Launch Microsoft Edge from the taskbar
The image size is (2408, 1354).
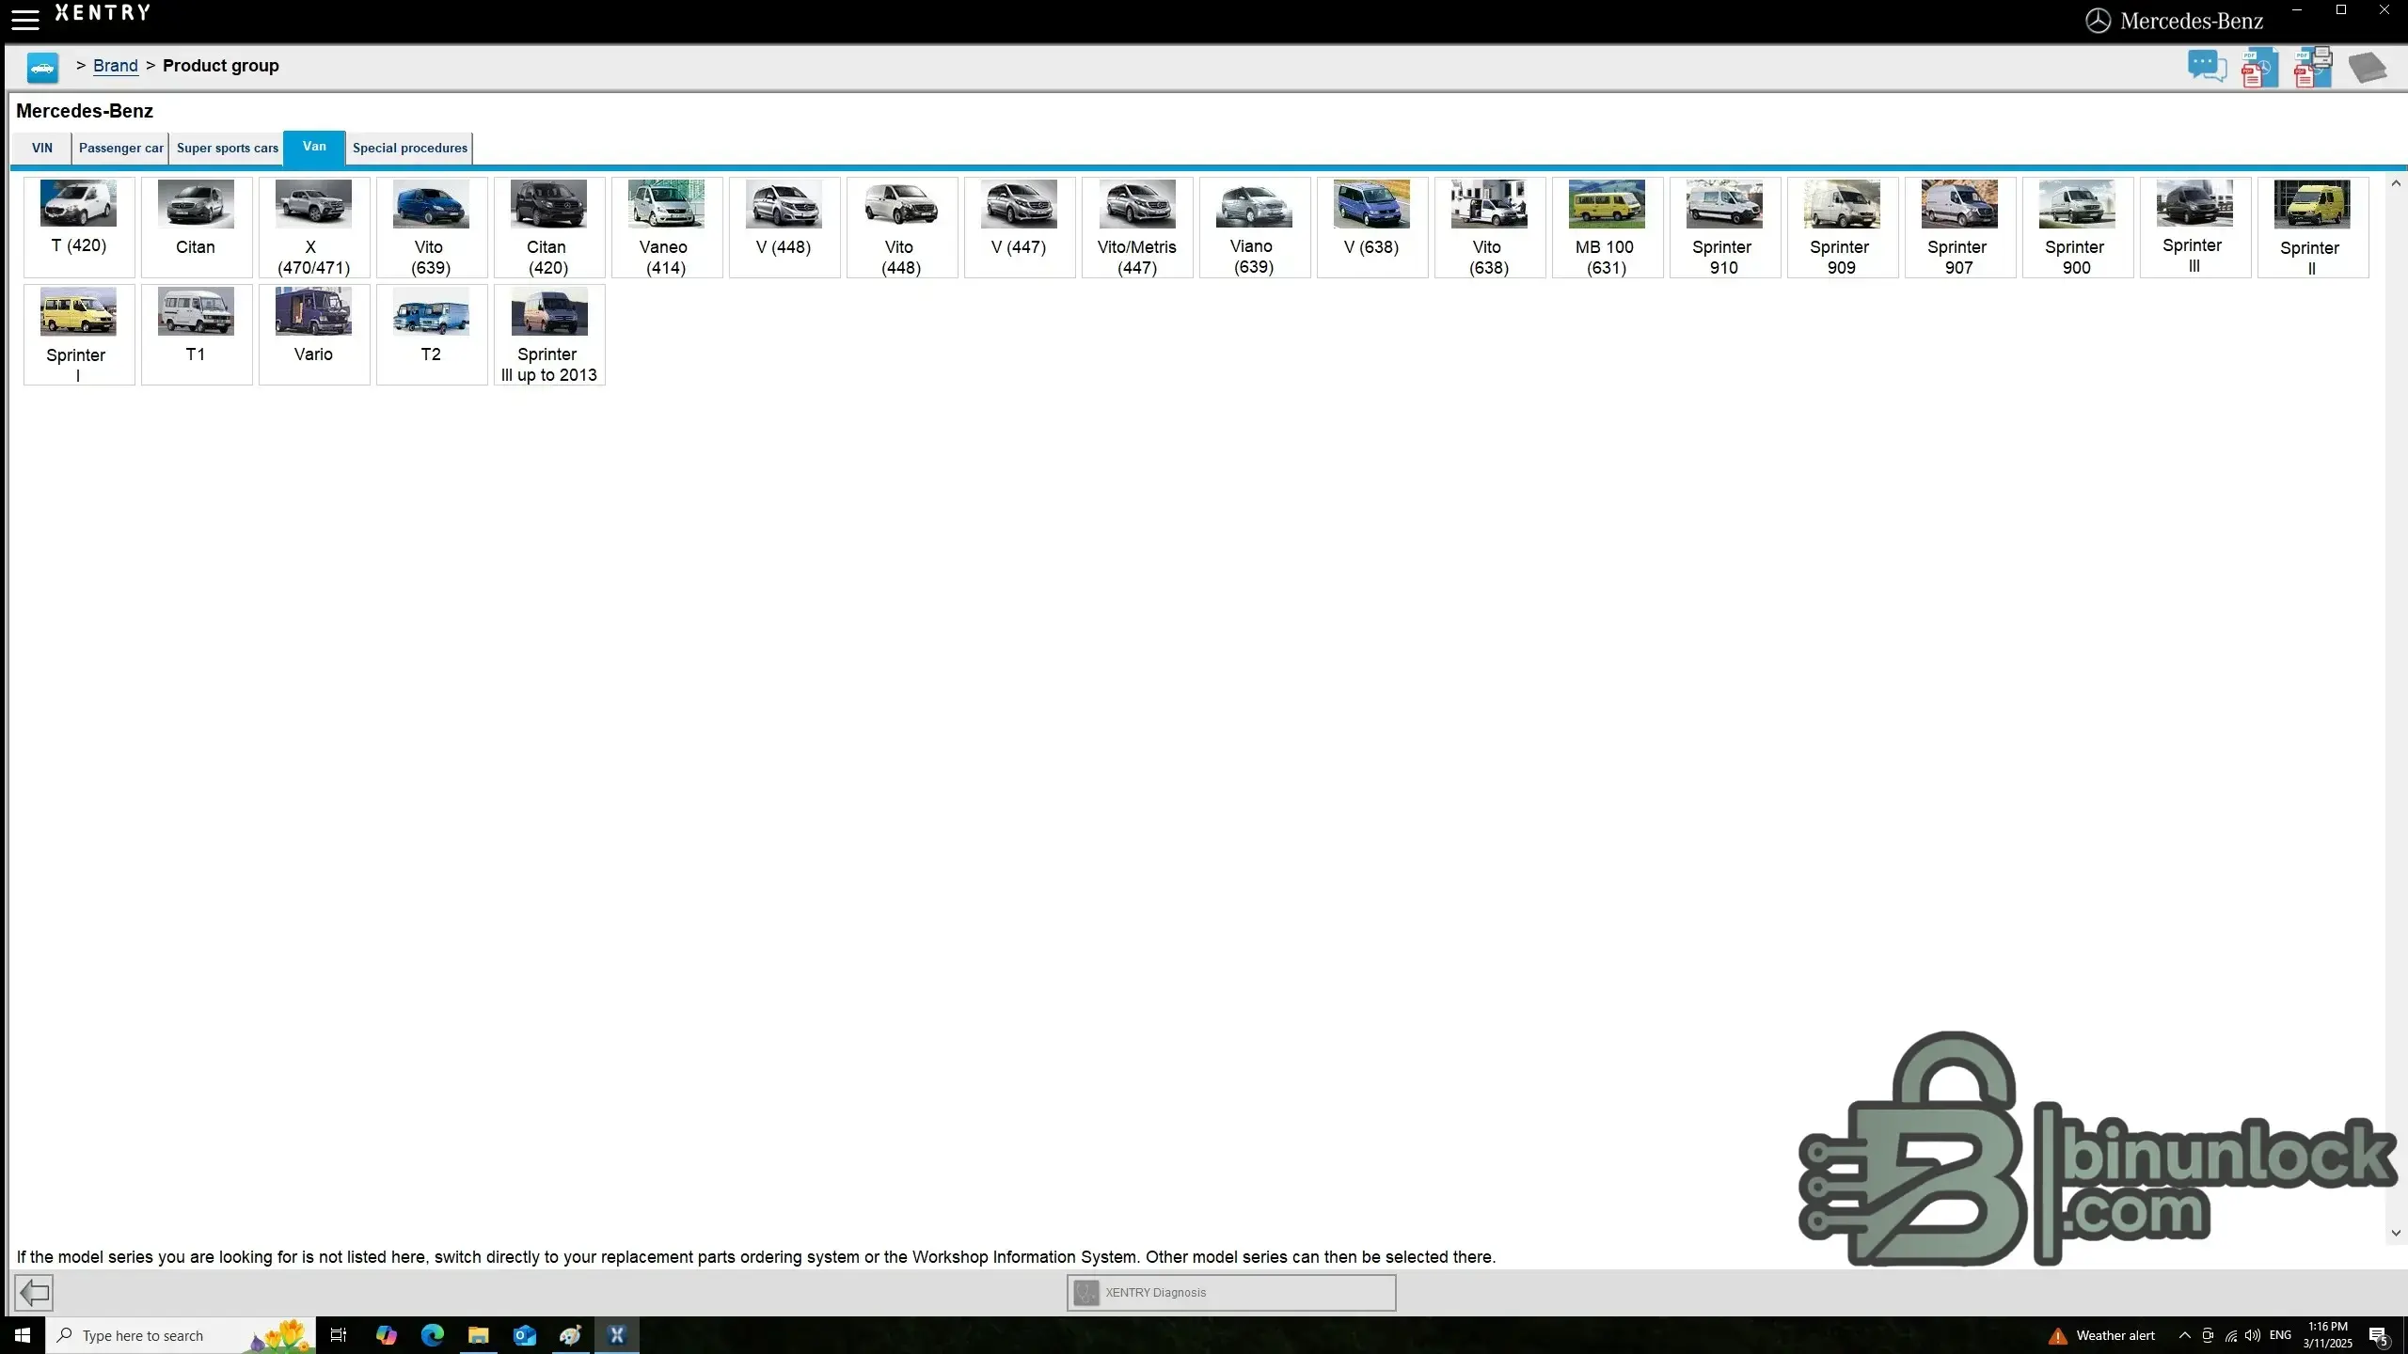pyautogui.click(x=432, y=1335)
